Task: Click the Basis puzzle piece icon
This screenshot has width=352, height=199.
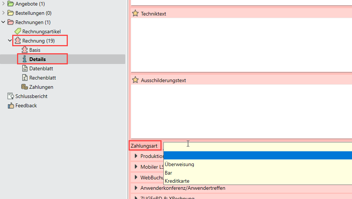Action: point(24,50)
